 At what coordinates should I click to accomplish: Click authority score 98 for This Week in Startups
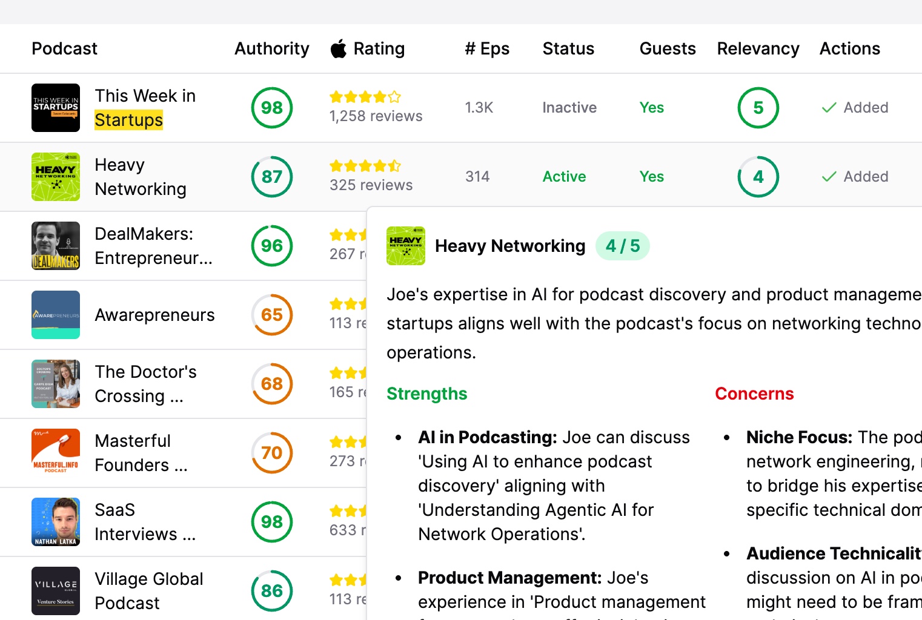(x=272, y=108)
